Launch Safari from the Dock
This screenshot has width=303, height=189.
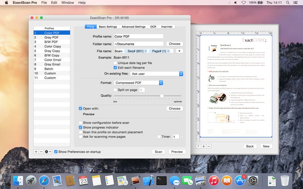[x=44, y=180]
